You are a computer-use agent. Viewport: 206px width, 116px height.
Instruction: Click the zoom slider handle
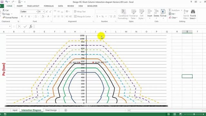click(x=194, y=114)
